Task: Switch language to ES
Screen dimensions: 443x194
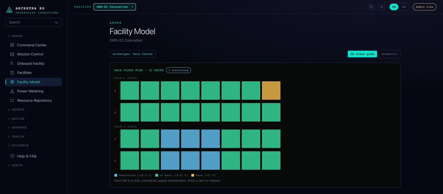Action: (404, 7)
